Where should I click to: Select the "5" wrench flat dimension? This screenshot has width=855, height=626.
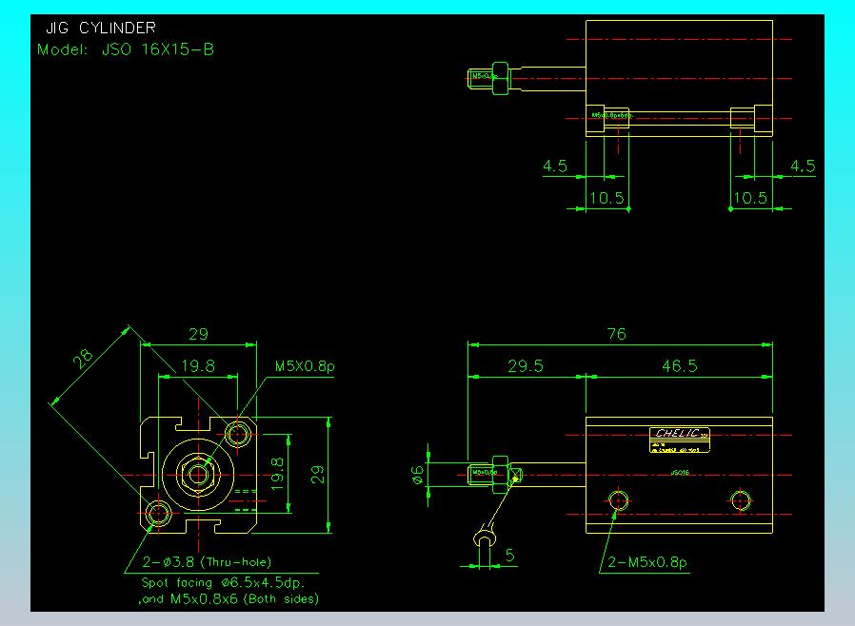click(x=509, y=556)
